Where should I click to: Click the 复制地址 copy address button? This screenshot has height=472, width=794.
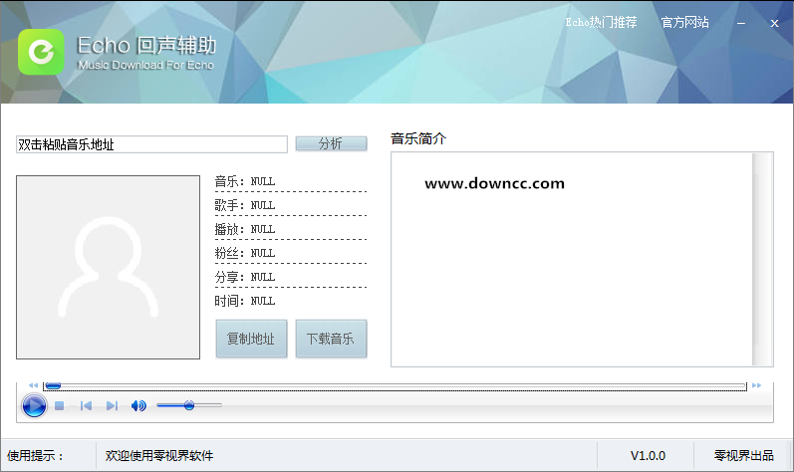coord(251,339)
